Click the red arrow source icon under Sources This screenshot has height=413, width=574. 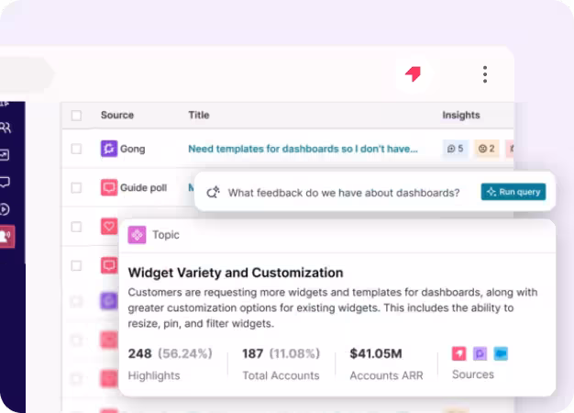tap(459, 353)
